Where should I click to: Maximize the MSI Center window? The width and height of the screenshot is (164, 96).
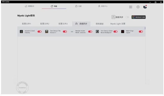[156, 2]
